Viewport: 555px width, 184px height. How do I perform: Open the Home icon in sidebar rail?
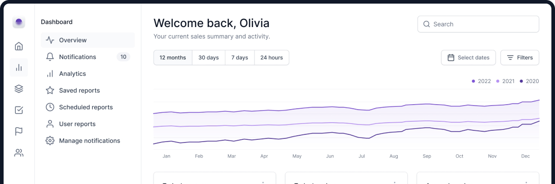point(19,46)
